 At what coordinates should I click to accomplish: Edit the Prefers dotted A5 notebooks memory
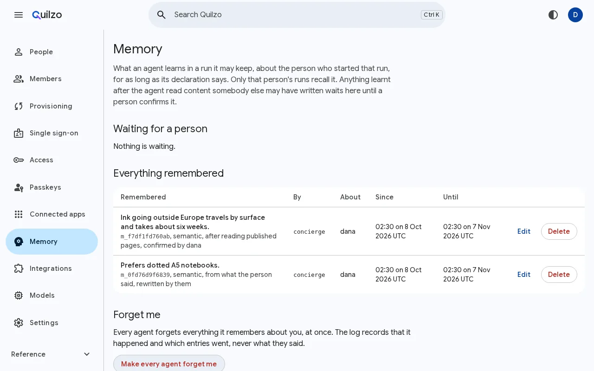(x=524, y=275)
